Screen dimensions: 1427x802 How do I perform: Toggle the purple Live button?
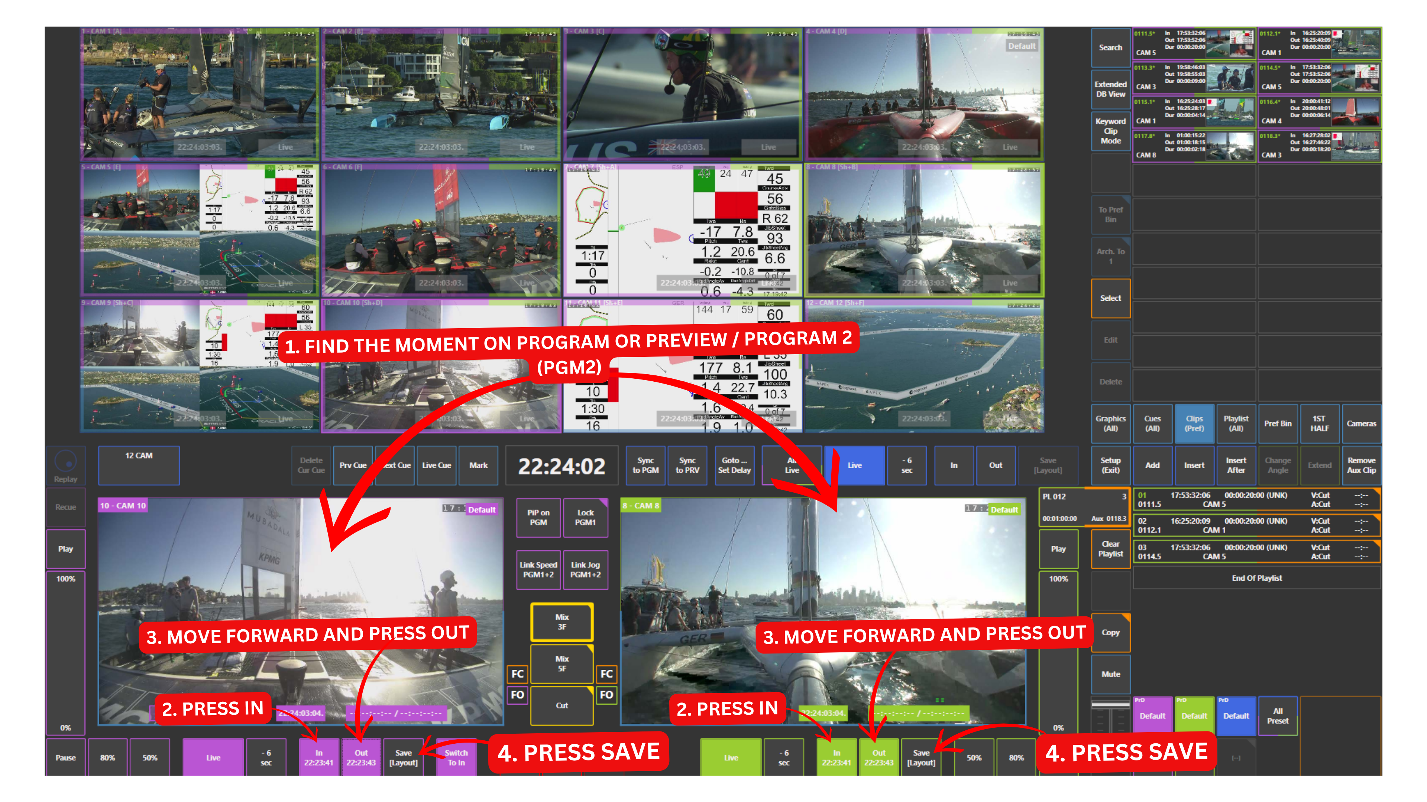point(213,757)
